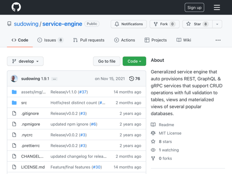Screen dimensions: 232x174
Task: Click the Issues count badge 8
Action: 61,40
